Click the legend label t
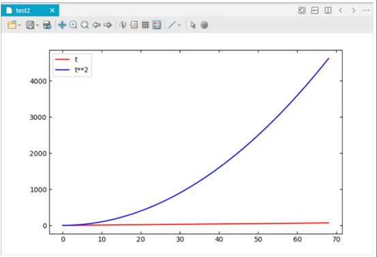Screen dimensions: 377x257 coord(76,59)
